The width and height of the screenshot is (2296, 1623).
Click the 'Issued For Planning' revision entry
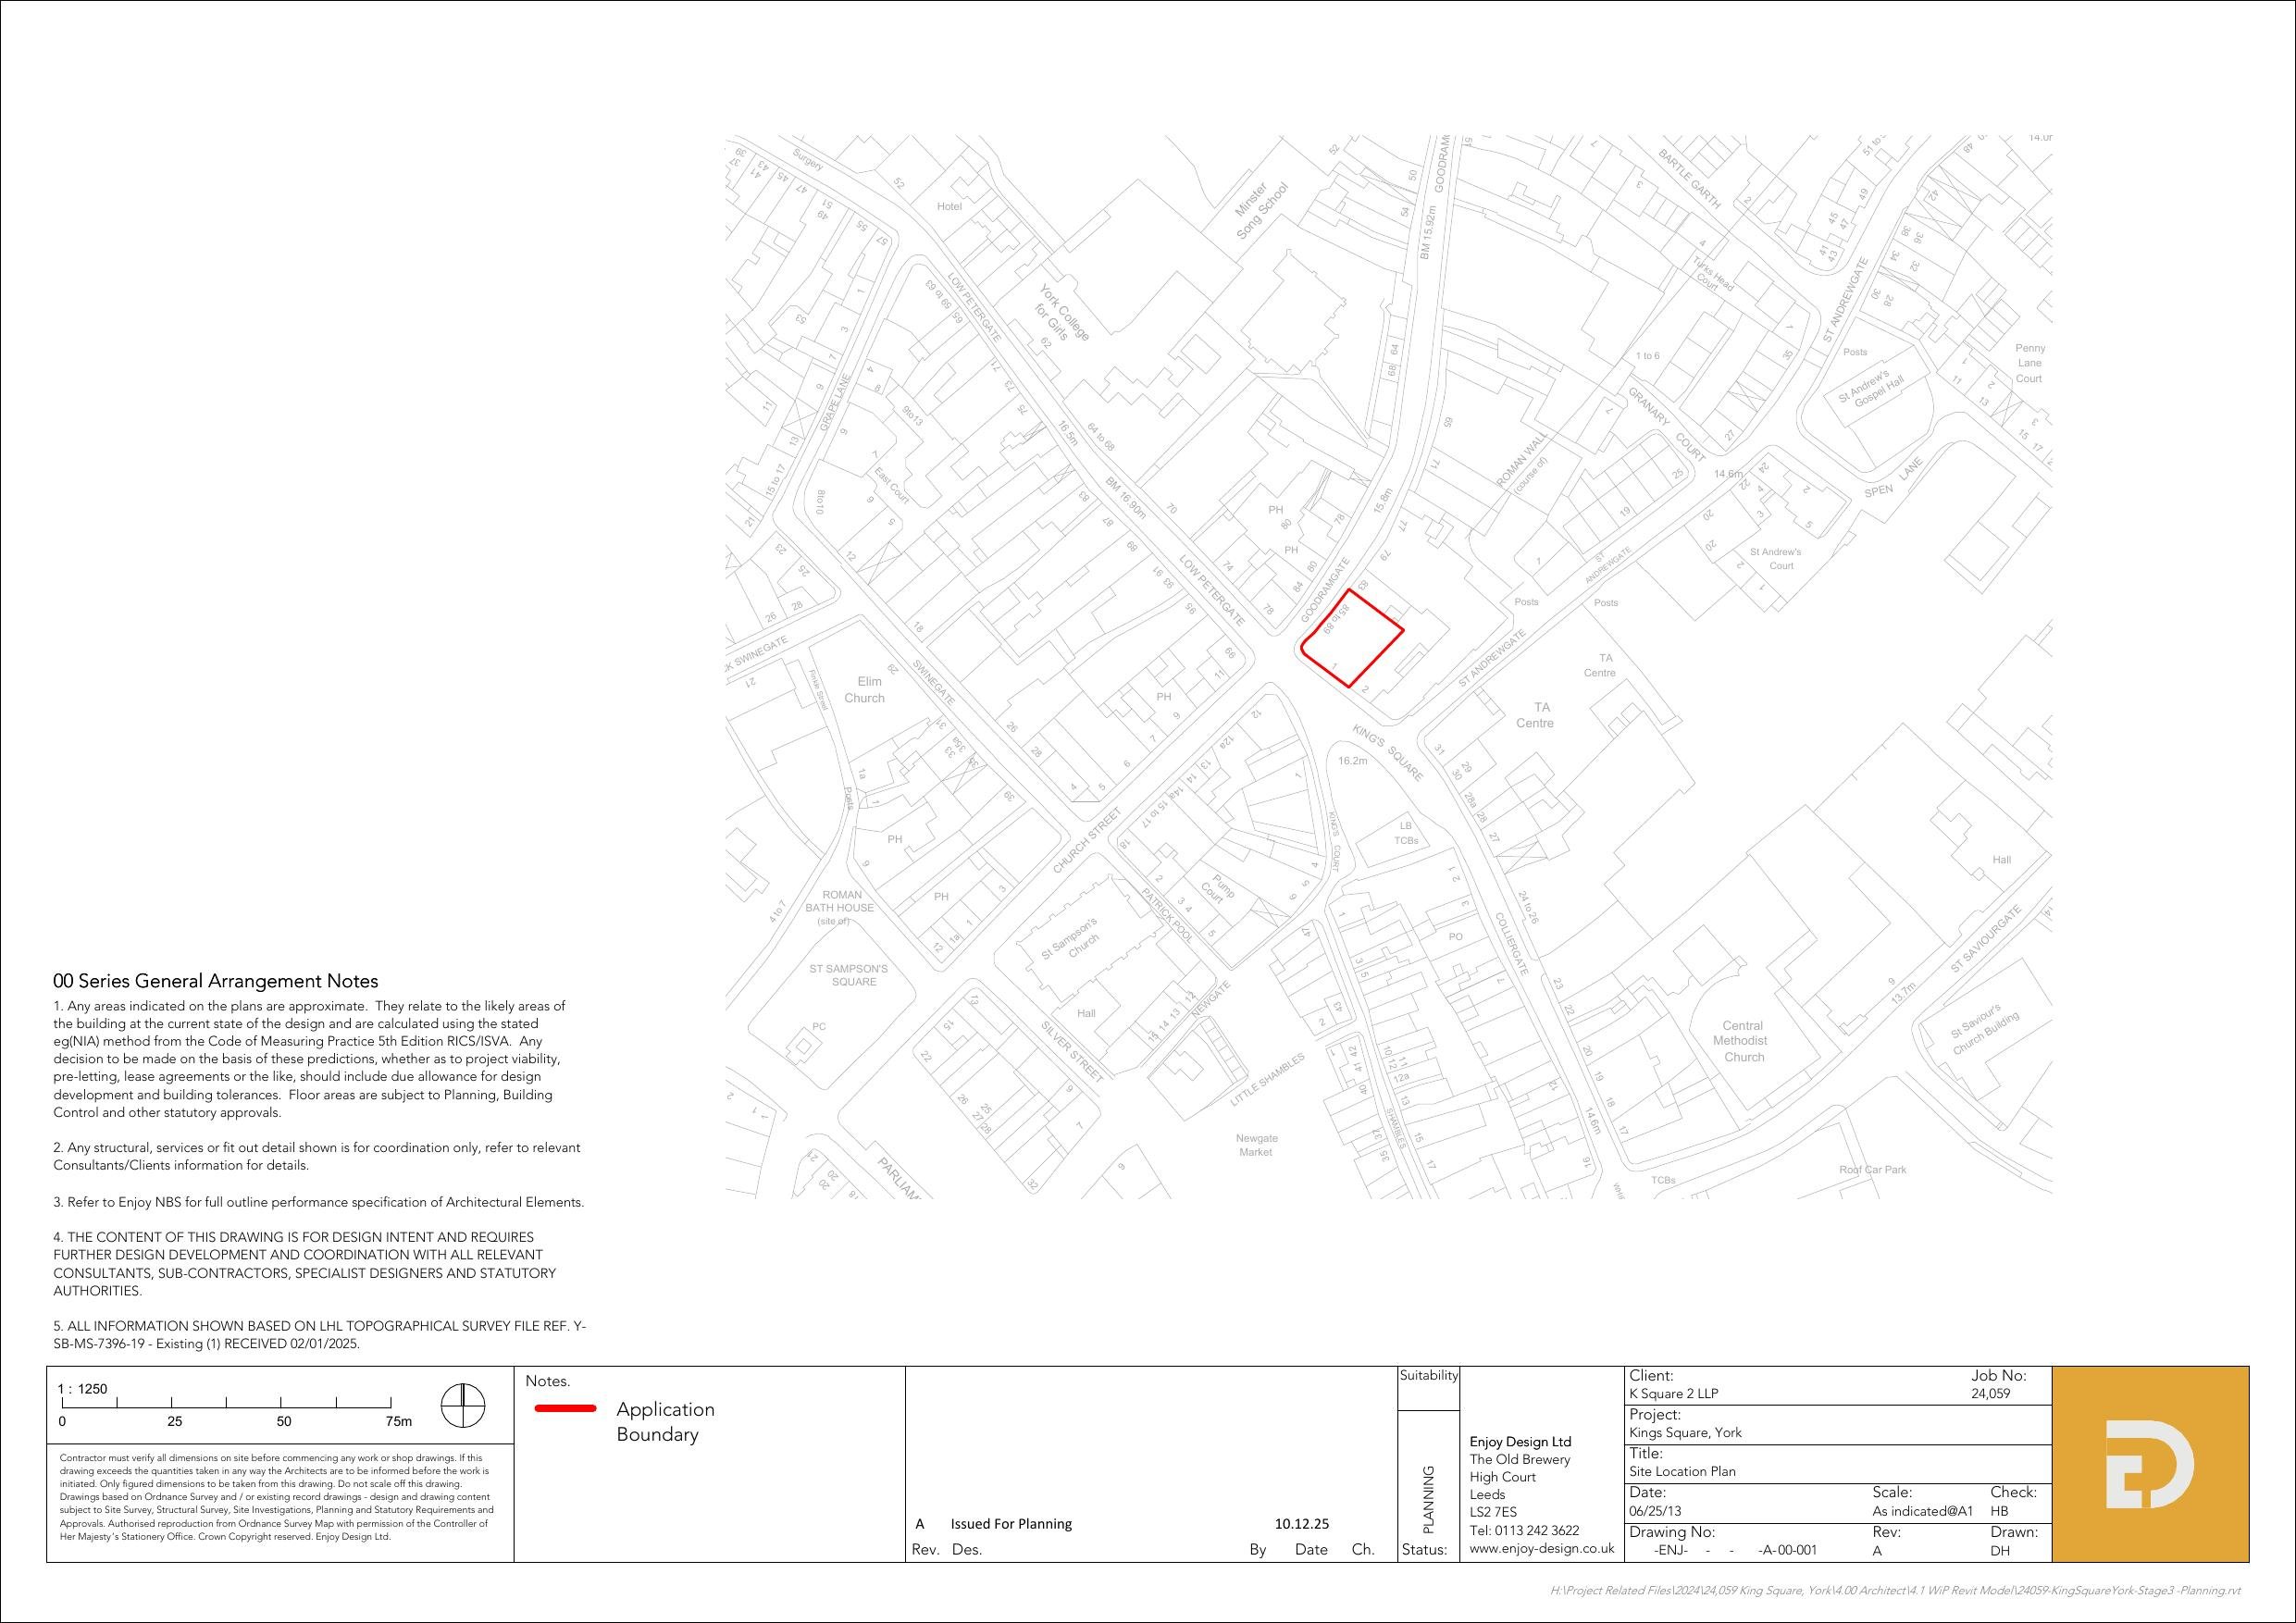point(1011,1524)
